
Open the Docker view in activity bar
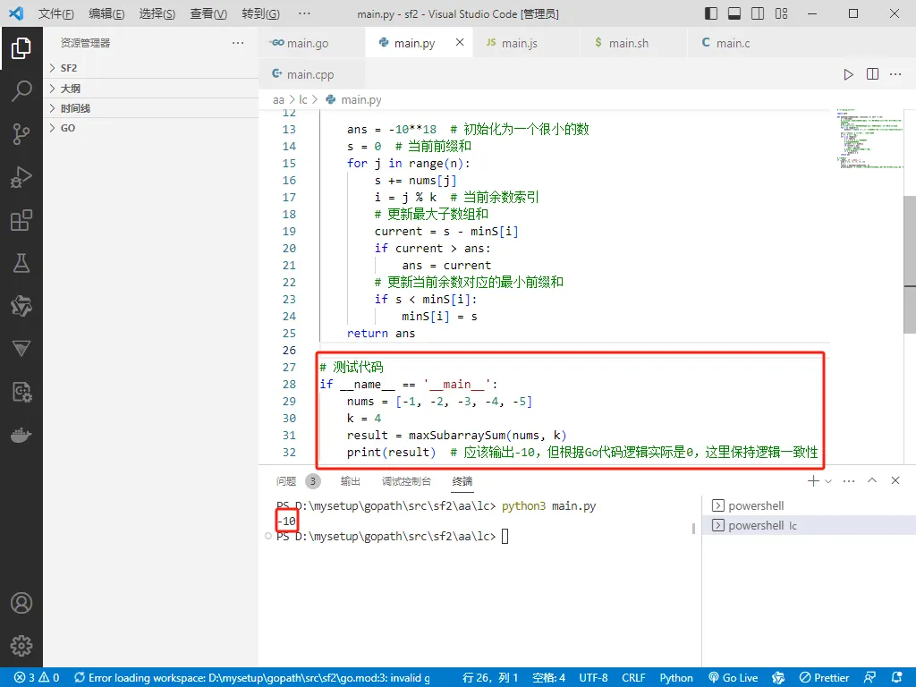click(x=21, y=436)
